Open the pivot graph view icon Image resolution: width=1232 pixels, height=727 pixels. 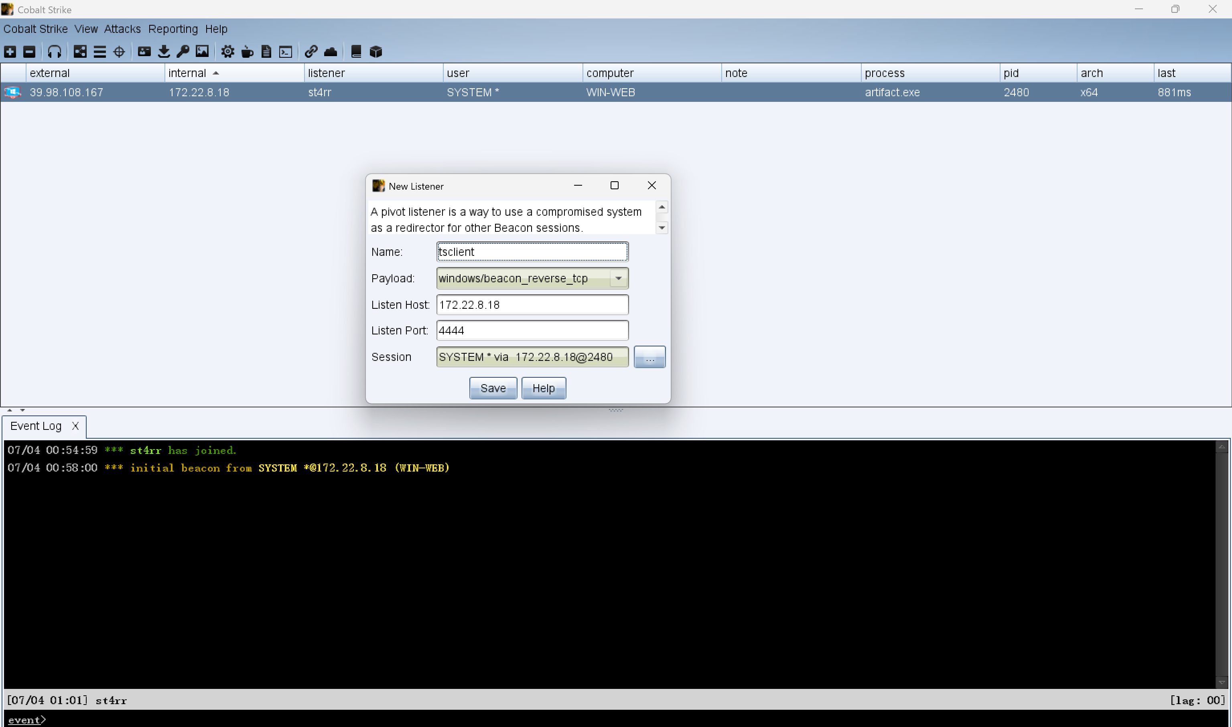(80, 51)
